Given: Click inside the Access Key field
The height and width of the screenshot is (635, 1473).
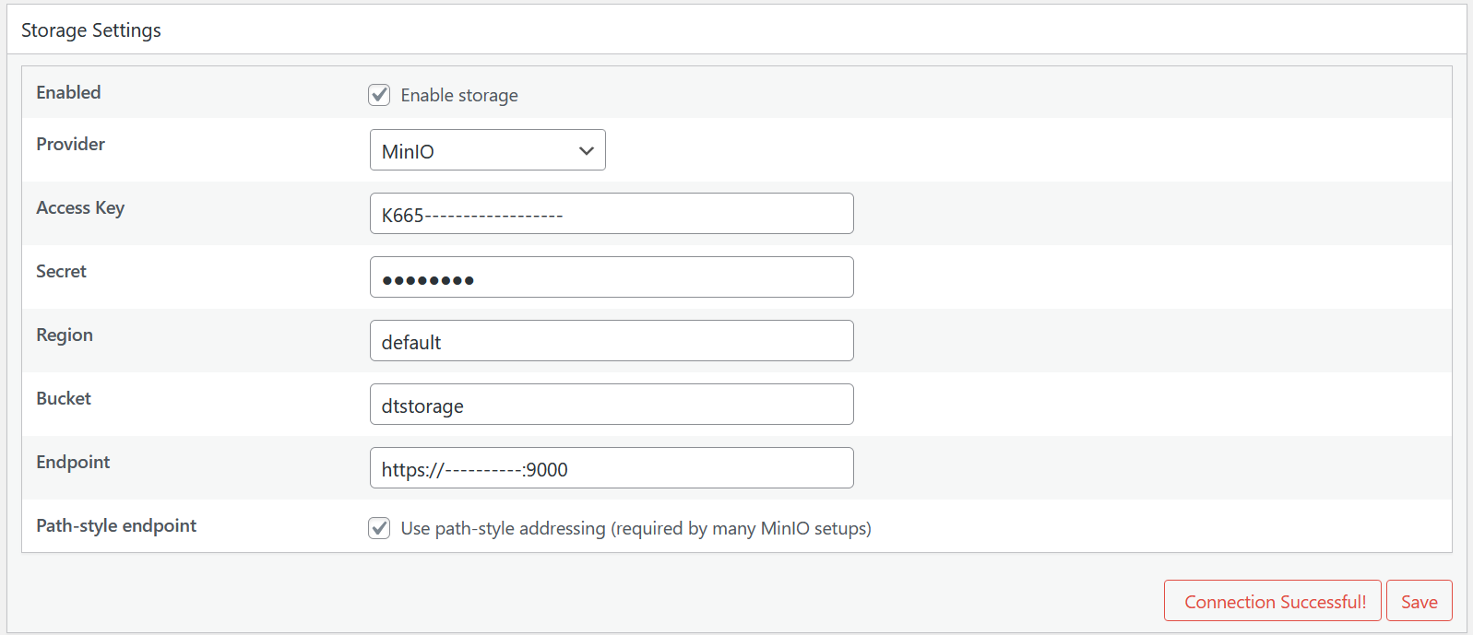Looking at the screenshot, I should coord(612,213).
